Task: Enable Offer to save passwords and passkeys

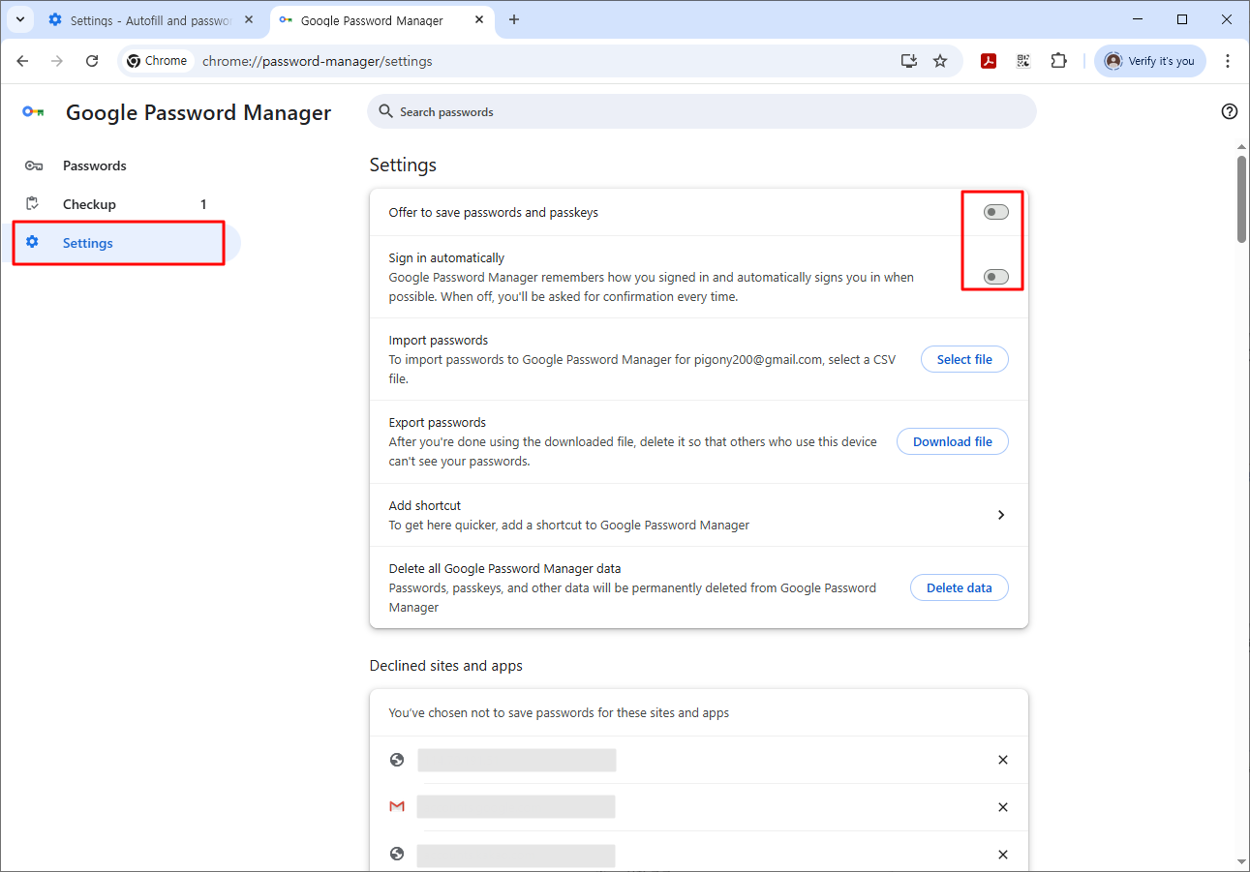Action: pyautogui.click(x=995, y=212)
